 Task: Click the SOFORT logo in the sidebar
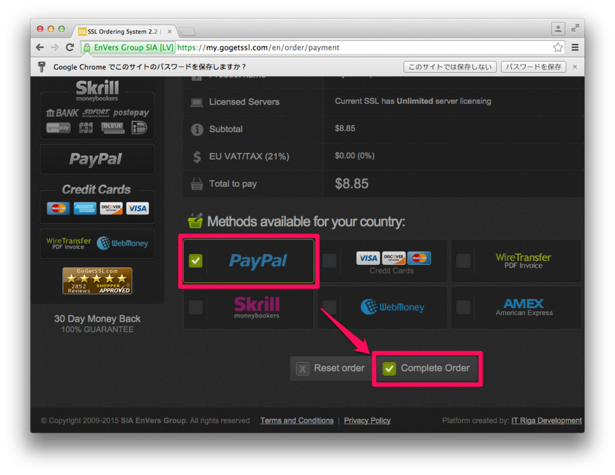pos(96,113)
